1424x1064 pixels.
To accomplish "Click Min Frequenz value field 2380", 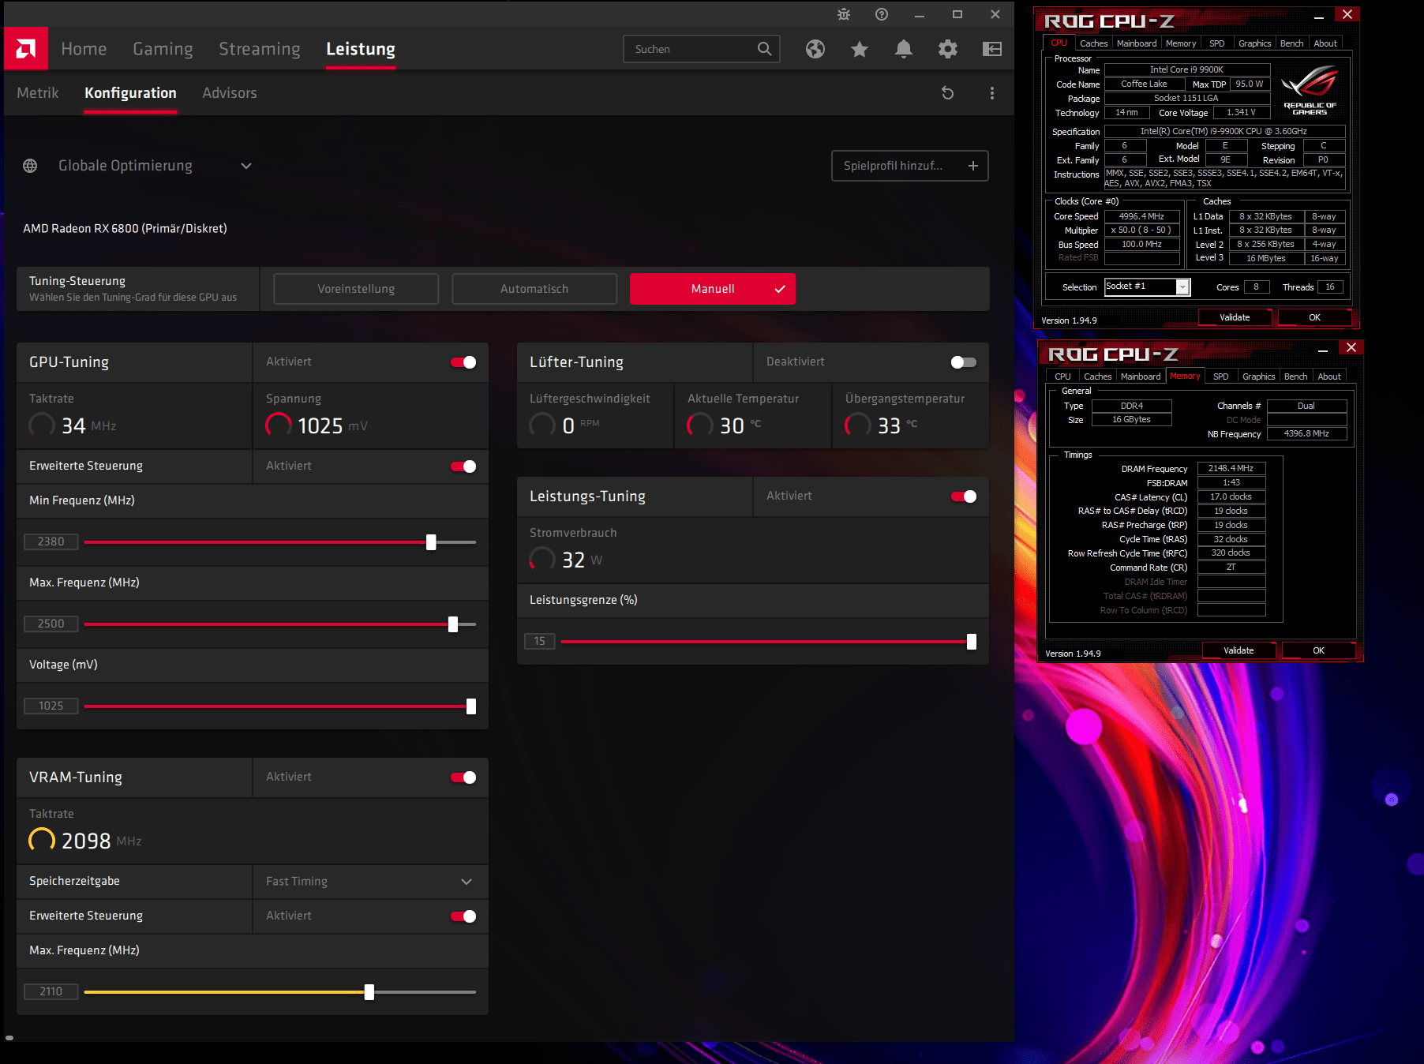I will point(51,541).
